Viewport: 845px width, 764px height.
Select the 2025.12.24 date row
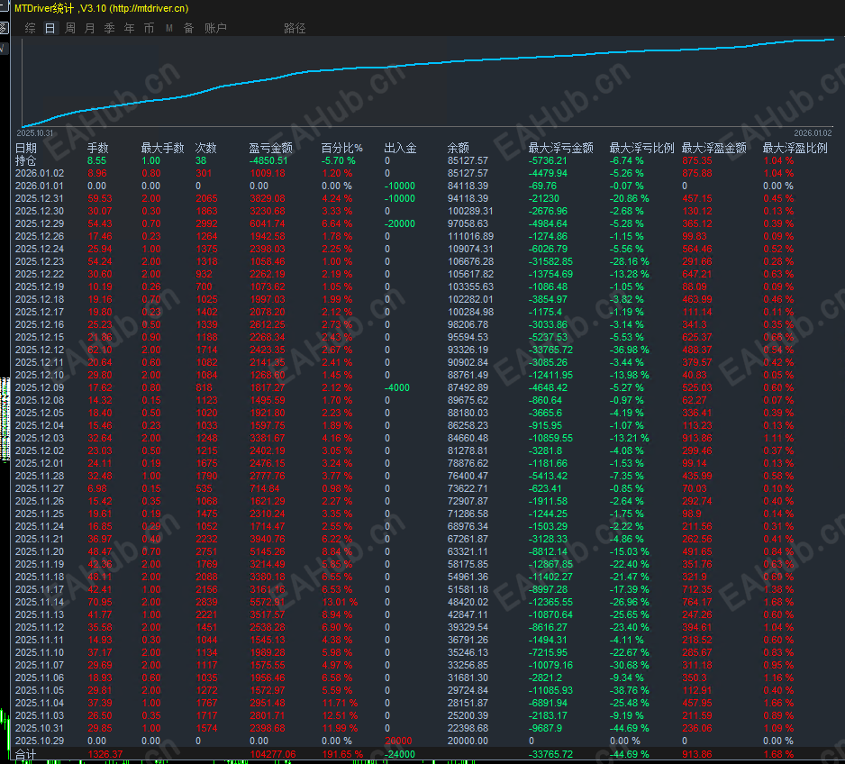coord(40,249)
